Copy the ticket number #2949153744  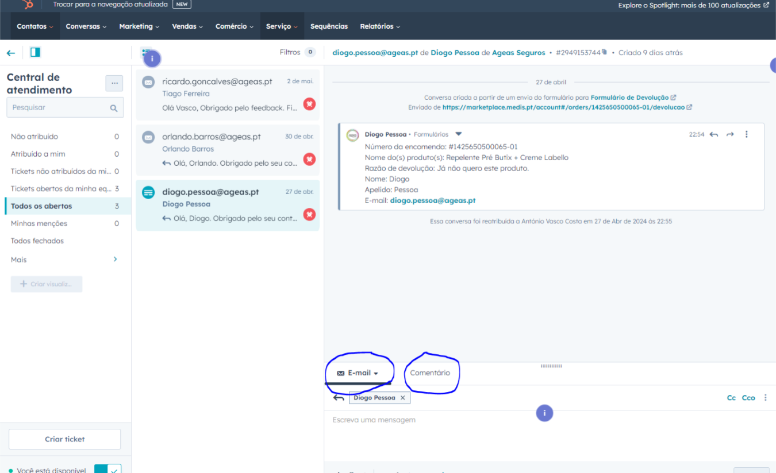coord(604,52)
